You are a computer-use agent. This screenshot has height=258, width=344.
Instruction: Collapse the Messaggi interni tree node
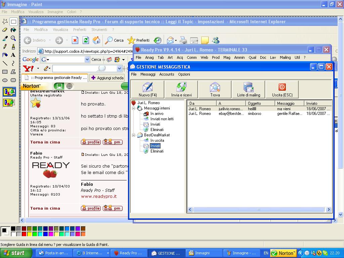[133, 108]
